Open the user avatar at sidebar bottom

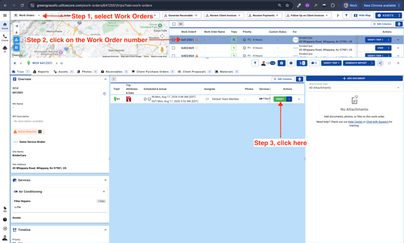5,238
